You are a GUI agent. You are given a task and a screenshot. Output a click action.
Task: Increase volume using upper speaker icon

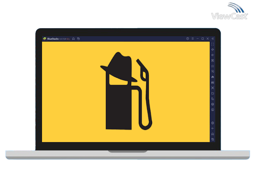pos(213,50)
